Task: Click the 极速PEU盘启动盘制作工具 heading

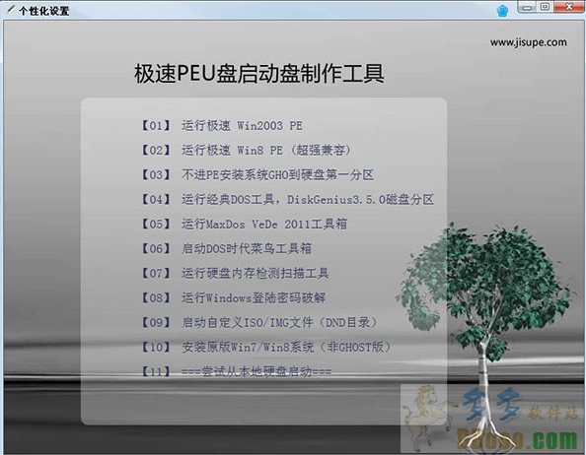Action: pyautogui.click(x=259, y=74)
